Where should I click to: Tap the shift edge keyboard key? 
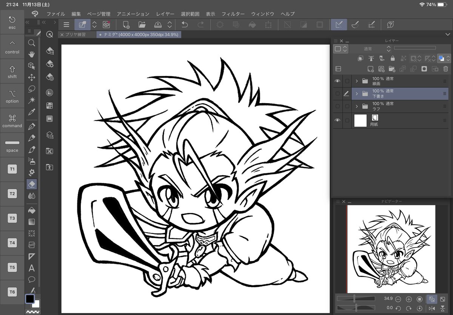(12, 71)
